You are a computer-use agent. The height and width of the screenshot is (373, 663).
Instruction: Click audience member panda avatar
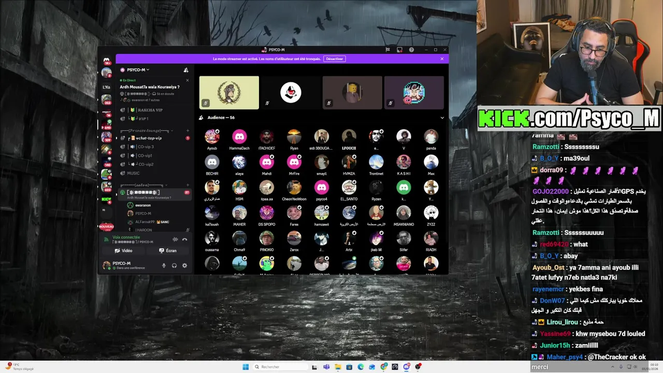tap(431, 137)
